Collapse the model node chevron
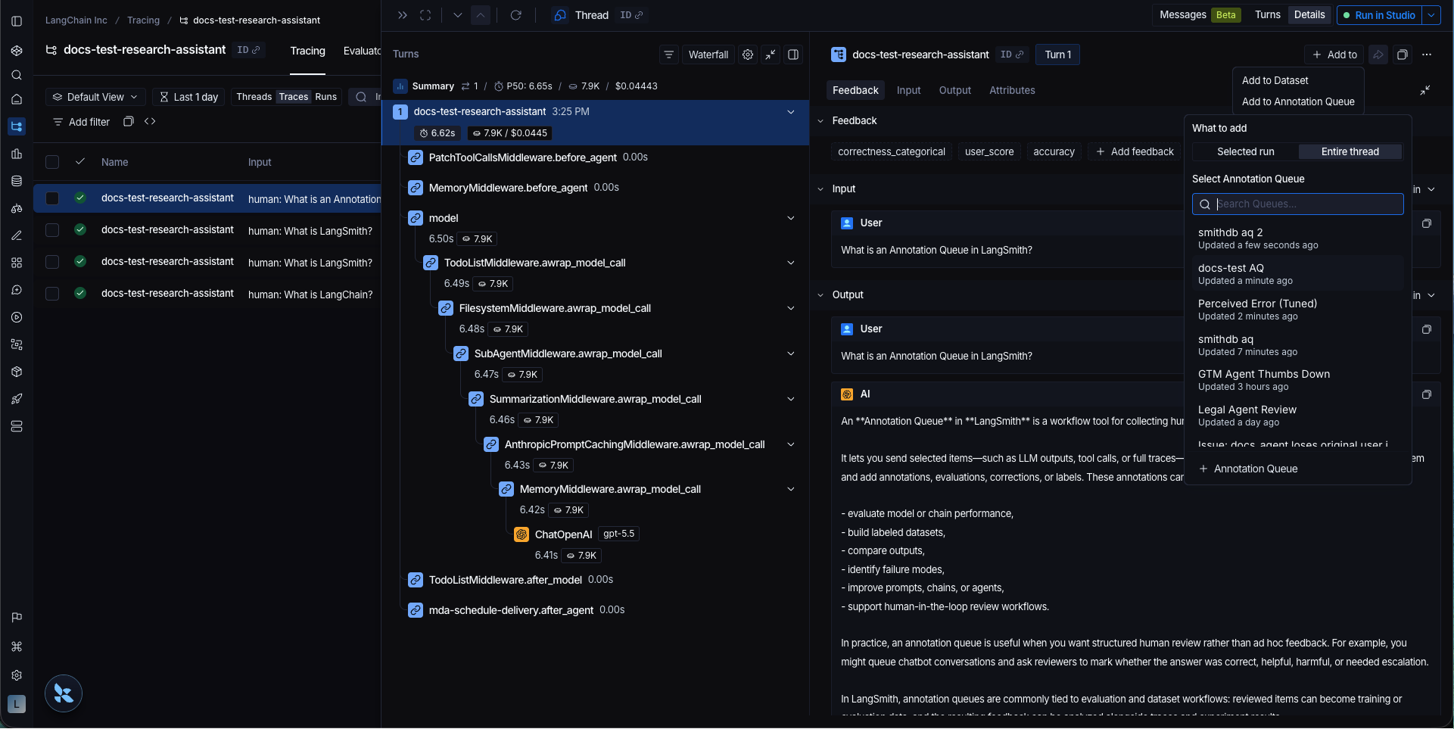1454x729 pixels. [x=791, y=218]
